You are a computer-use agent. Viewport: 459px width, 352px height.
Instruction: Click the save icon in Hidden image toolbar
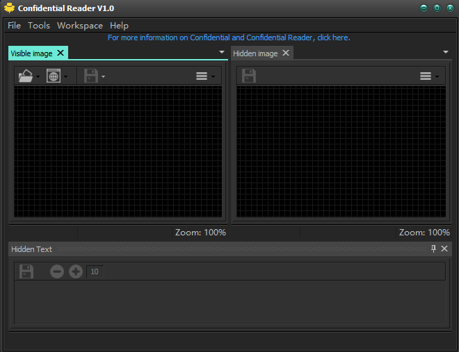tap(248, 76)
